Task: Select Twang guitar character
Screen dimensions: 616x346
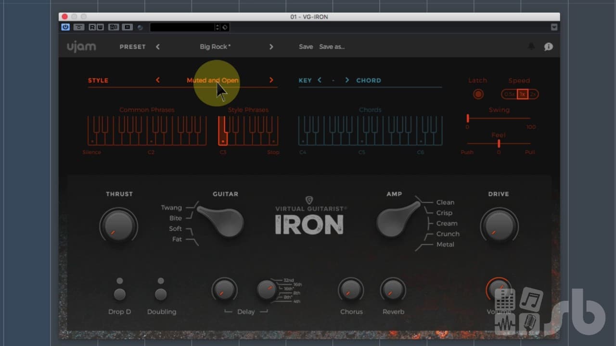Action: [171, 208]
